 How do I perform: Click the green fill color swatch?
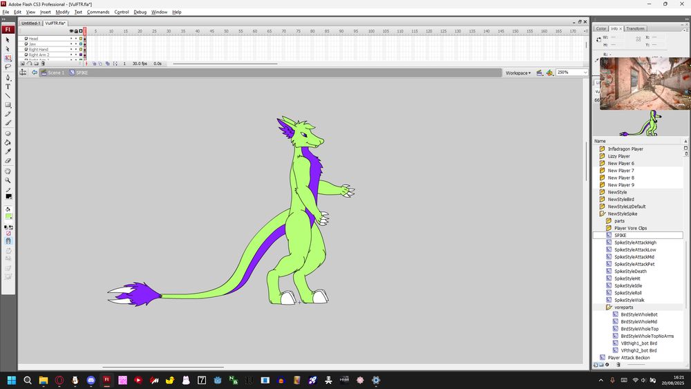pos(8,216)
